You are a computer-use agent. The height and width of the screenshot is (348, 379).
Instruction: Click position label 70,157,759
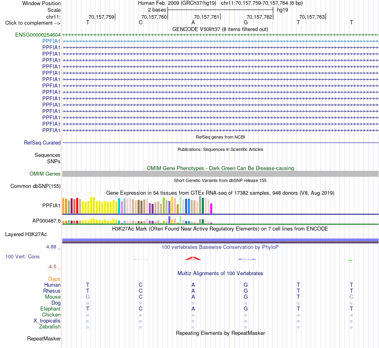point(101,17)
